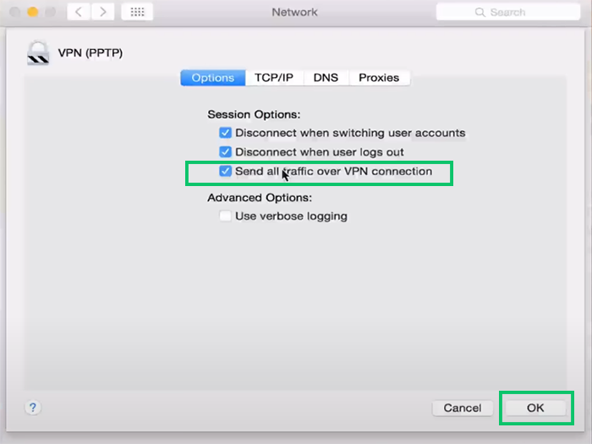Click the VPN padlock icon
This screenshot has height=444, width=592.
click(38, 52)
